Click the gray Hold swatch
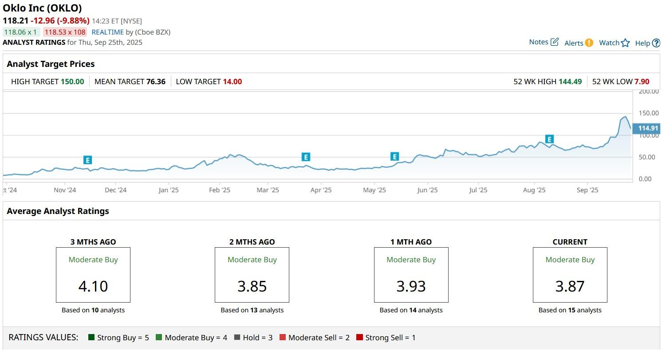The height and width of the screenshot is (350, 662). [x=237, y=338]
